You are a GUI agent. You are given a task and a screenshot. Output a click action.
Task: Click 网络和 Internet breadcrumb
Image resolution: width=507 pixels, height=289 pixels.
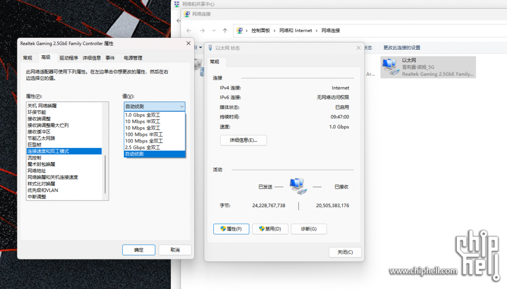296,31
